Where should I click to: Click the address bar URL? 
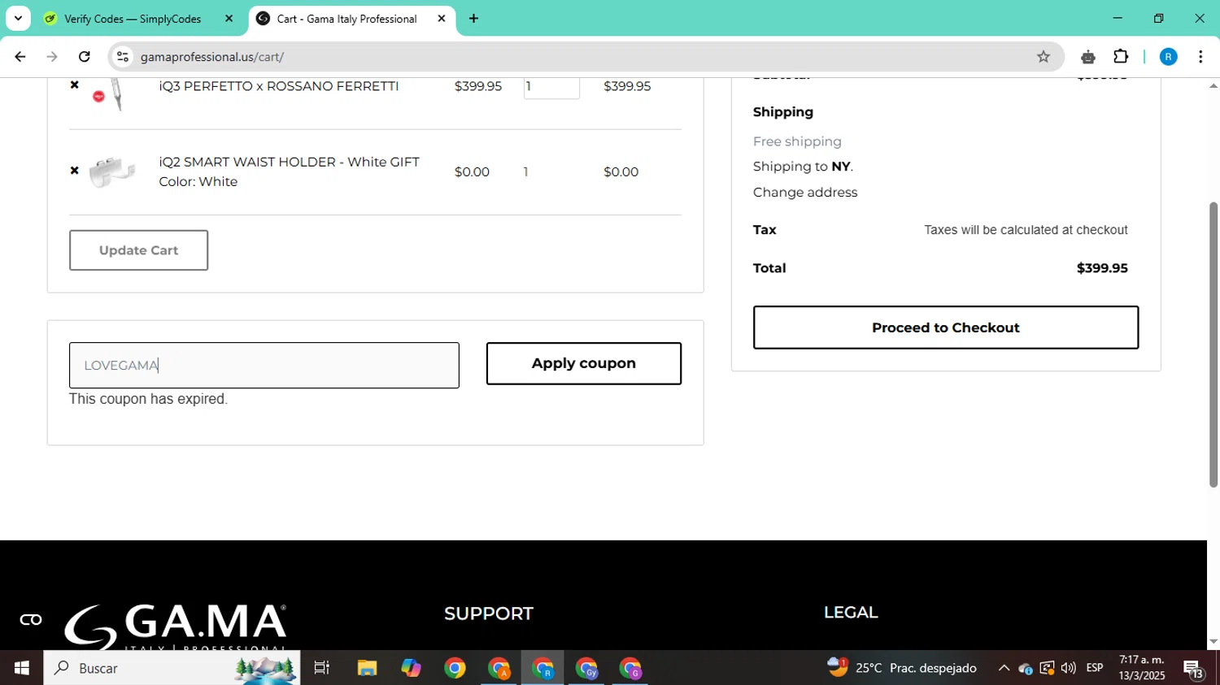coord(212,57)
